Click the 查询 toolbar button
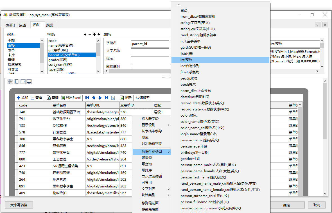This screenshot has width=332, height=213. [53, 98]
